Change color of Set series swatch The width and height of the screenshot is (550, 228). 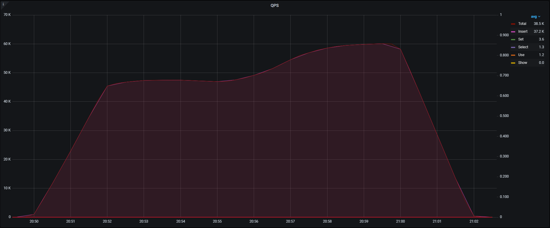pyautogui.click(x=513, y=40)
